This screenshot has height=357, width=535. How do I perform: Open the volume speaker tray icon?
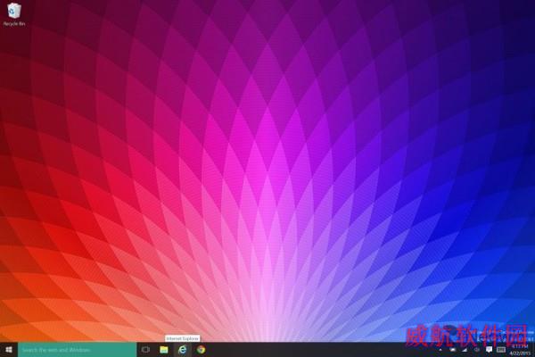click(477, 350)
